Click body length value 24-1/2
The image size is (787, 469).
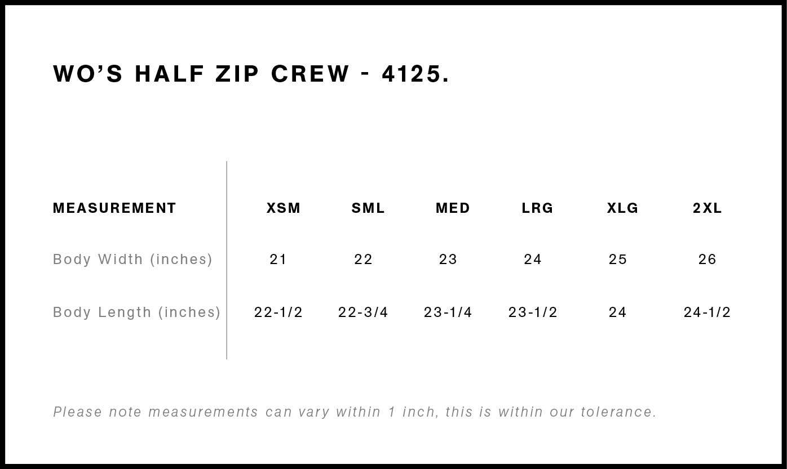click(707, 312)
